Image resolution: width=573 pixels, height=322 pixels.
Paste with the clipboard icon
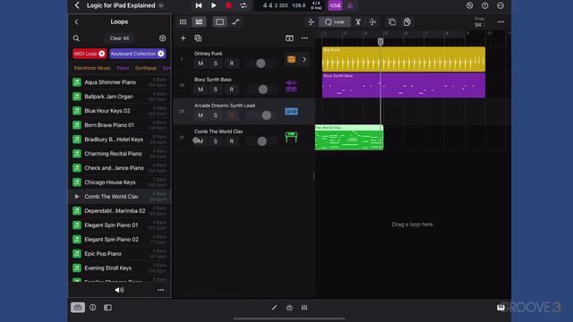(407, 21)
